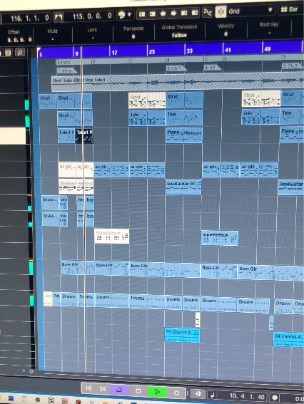Viewport: 304px width, 404px height.
Task: Click the bar 33 mark in the ruler
Action: [x=189, y=51]
